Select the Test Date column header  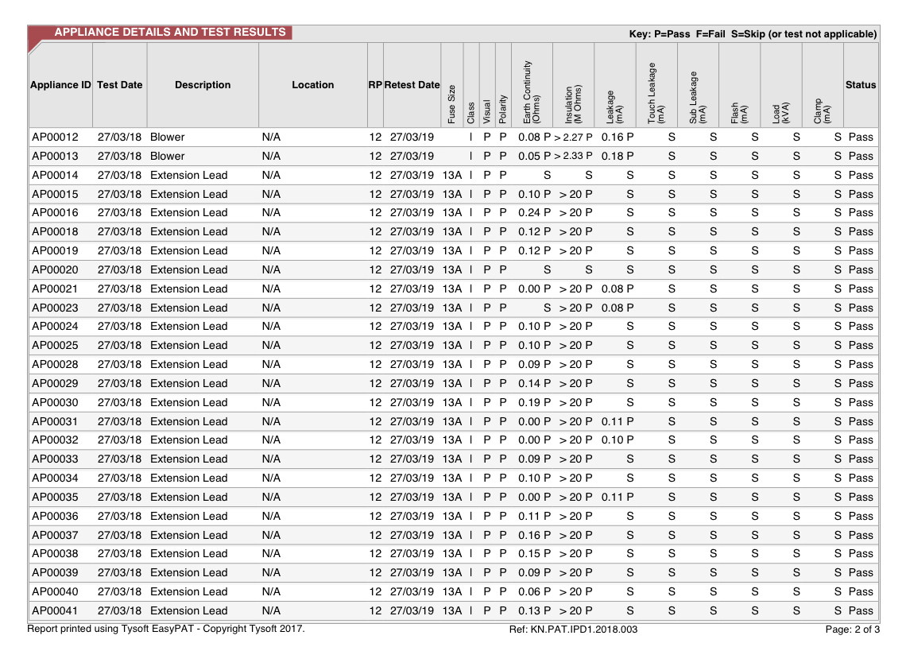click(120, 85)
